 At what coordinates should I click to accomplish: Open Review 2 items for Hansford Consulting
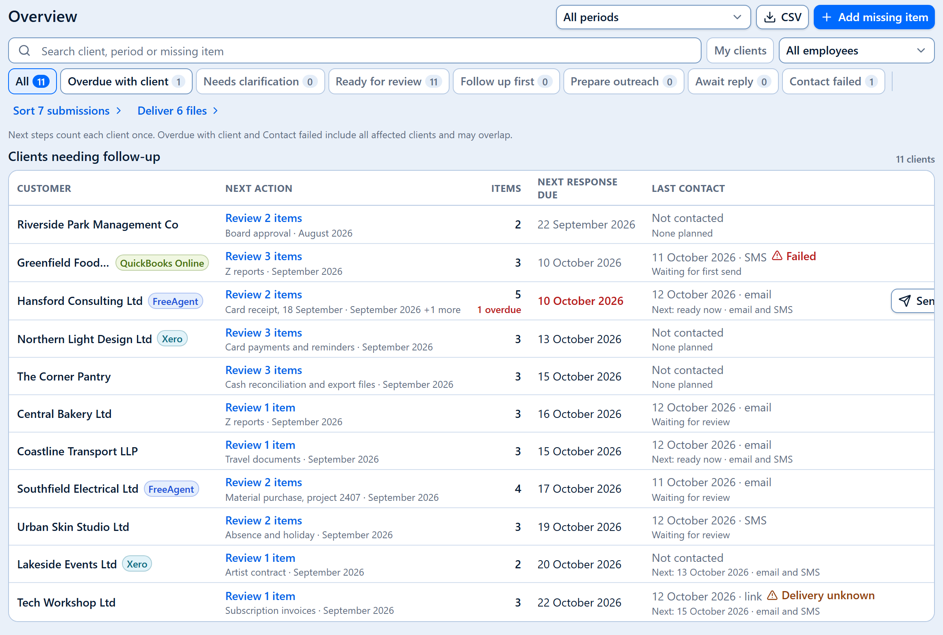click(263, 294)
